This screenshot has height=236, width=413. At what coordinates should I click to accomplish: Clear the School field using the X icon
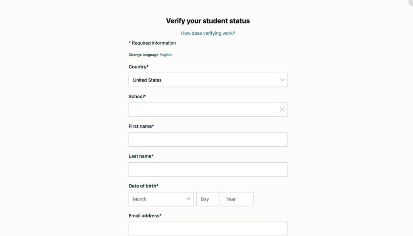[x=282, y=109]
